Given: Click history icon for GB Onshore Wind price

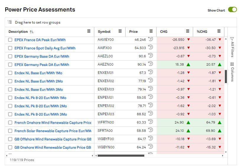Looking at the screenshot, I should pos(150,147).
